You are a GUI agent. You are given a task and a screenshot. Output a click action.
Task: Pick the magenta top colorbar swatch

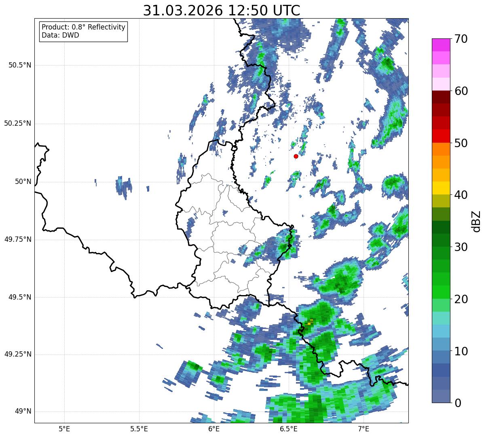[x=441, y=45]
